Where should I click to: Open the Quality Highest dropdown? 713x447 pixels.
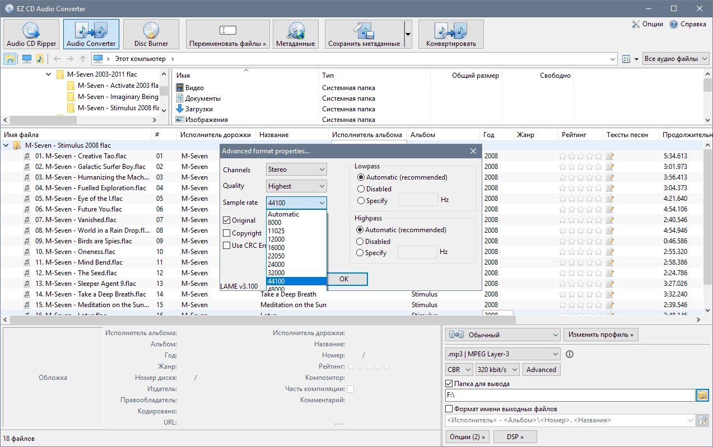296,186
